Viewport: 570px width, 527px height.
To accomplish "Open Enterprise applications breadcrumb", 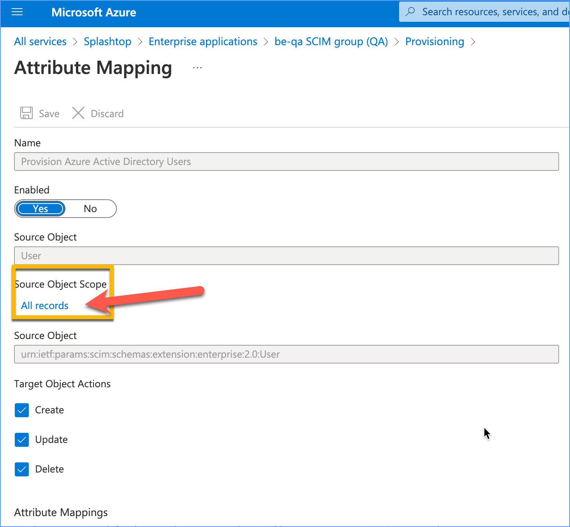I will coord(203,42).
